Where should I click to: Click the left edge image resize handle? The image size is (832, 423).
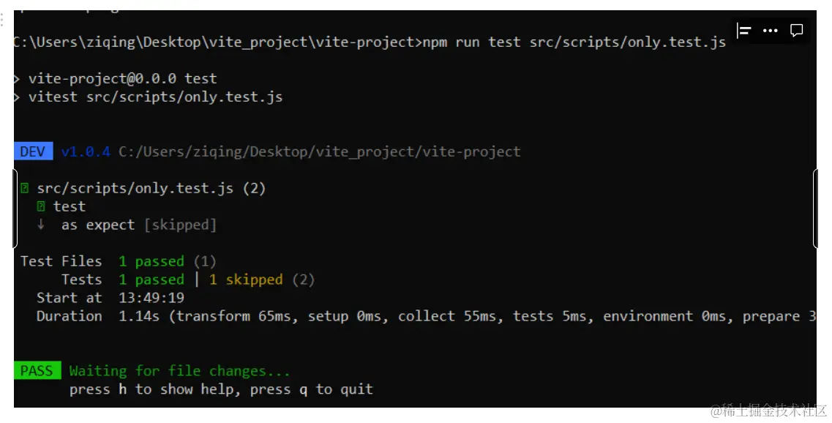[15, 209]
